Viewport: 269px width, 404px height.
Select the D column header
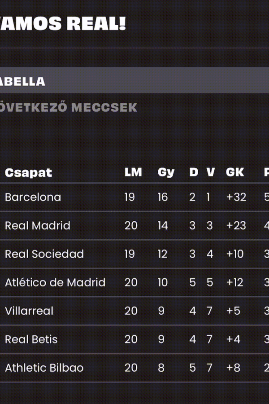194,172
